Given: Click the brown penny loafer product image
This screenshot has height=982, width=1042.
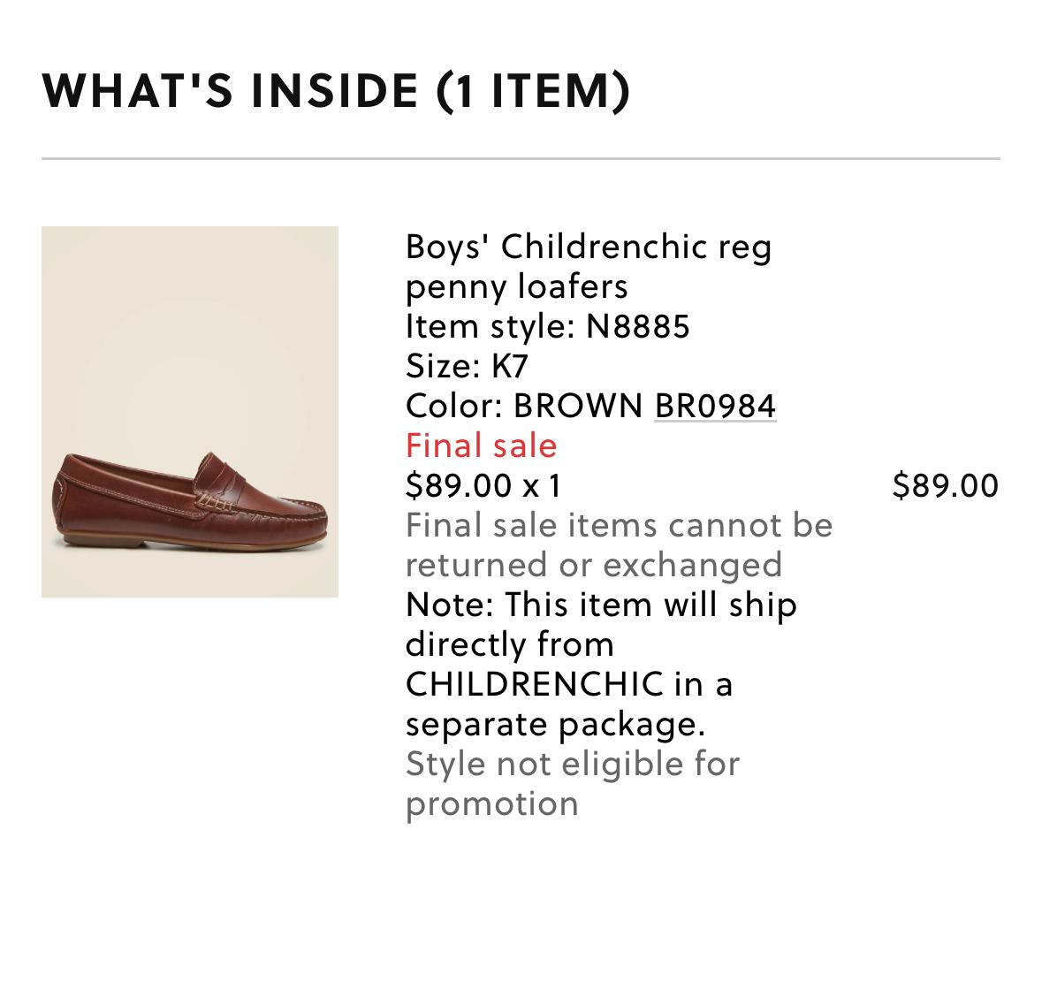Looking at the screenshot, I should (x=190, y=412).
